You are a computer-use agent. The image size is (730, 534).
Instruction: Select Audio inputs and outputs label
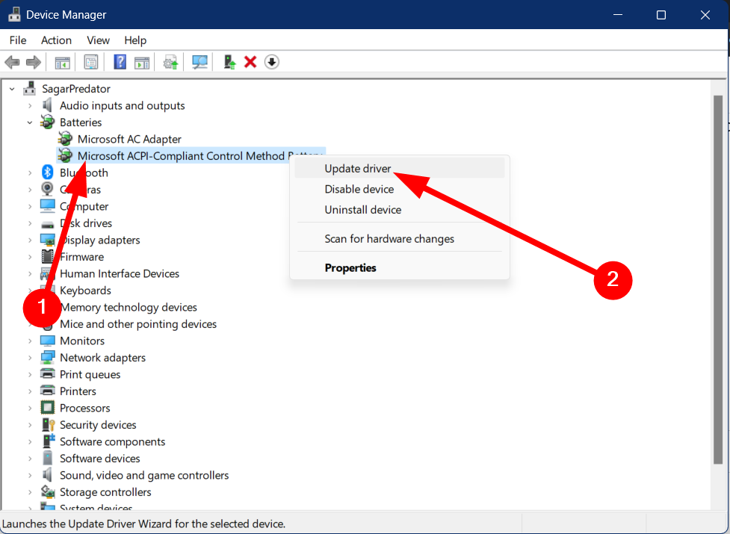click(x=123, y=105)
